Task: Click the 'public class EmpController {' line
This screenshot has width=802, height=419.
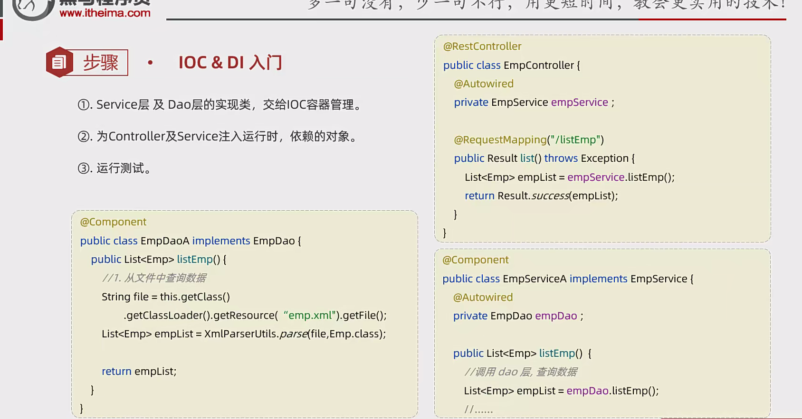Action: [x=512, y=65]
